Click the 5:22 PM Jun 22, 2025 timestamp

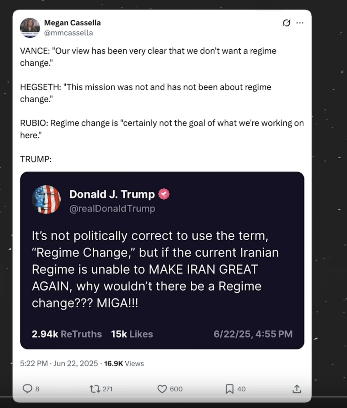tap(59, 363)
